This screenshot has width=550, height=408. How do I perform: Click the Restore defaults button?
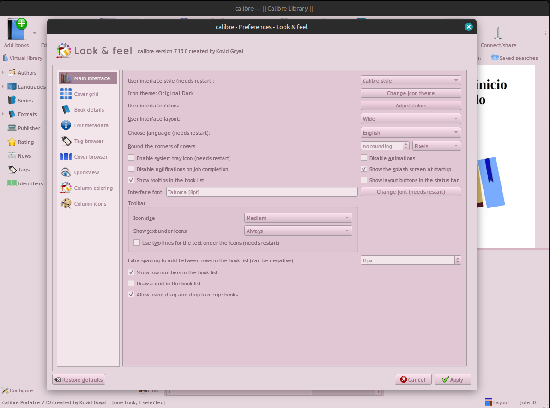click(x=79, y=379)
